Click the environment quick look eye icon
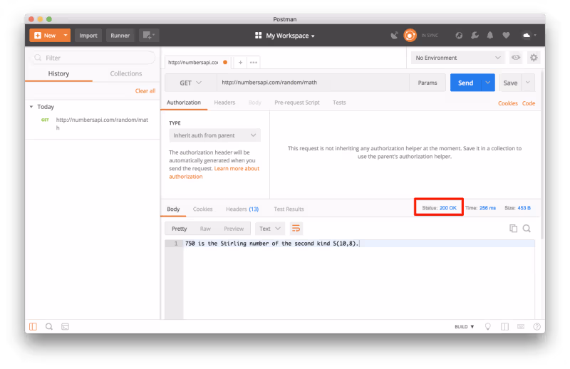The width and height of the screenshot is (570, 369). click(x=515, y=58)
